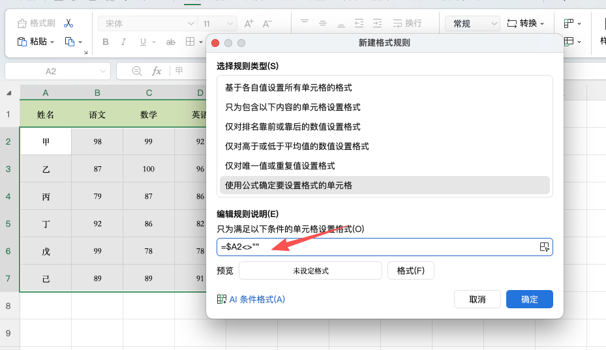
Task: Click cell 数学 in header row
Action: [149, 114]
